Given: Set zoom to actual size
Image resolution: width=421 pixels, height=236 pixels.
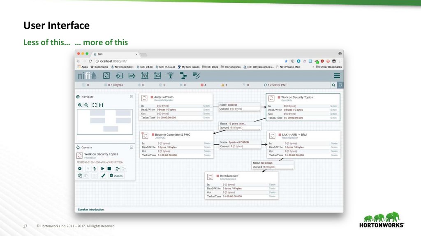Looking at the screenshot, I should (101, 105).
